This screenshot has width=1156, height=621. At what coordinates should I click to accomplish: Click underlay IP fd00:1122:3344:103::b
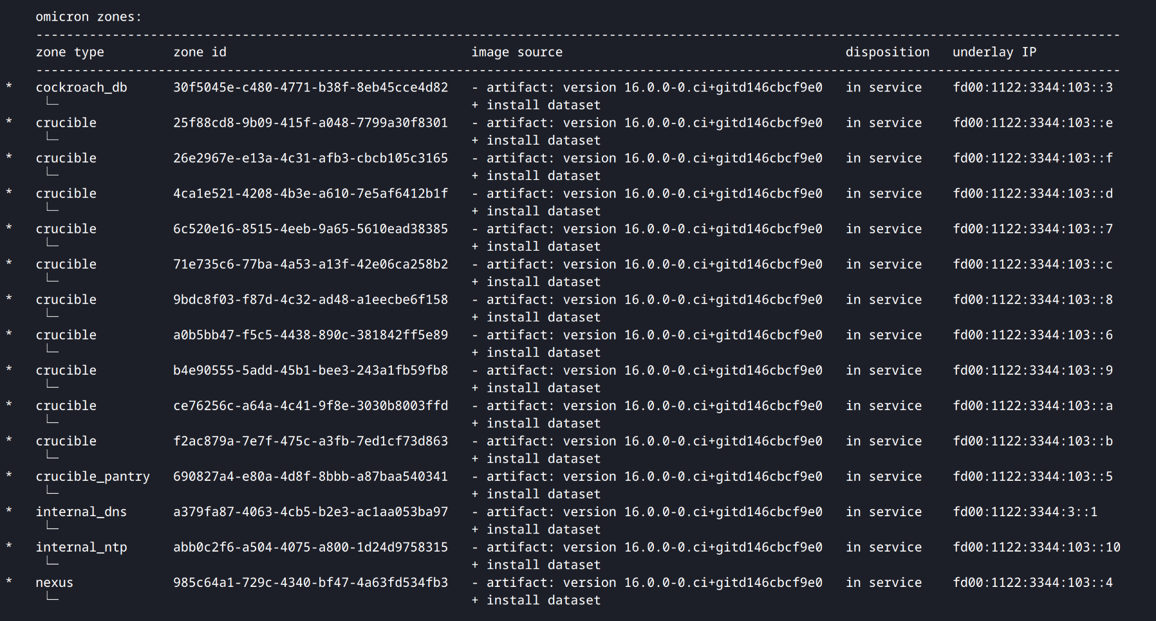1033,441
